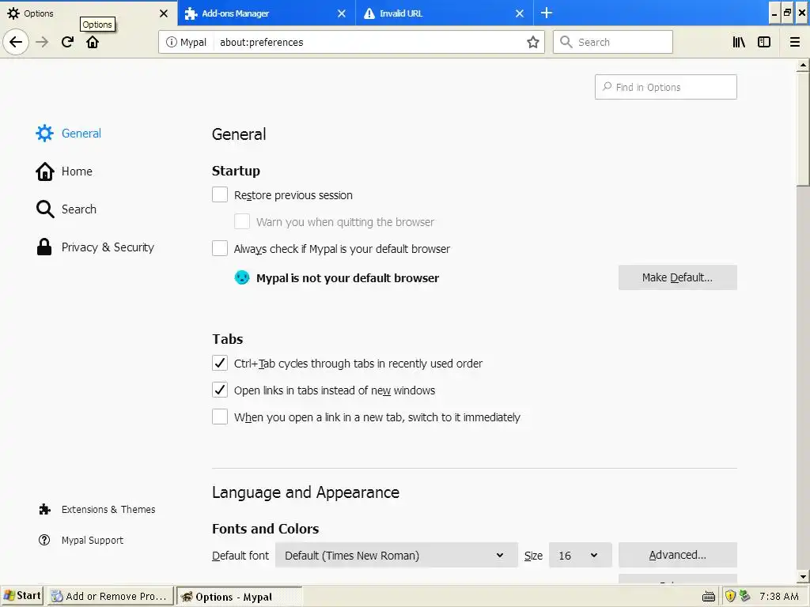The height and width of the screenshot is (607, 810).
Task: Click the house icon beside Home category
Action: 44,172
